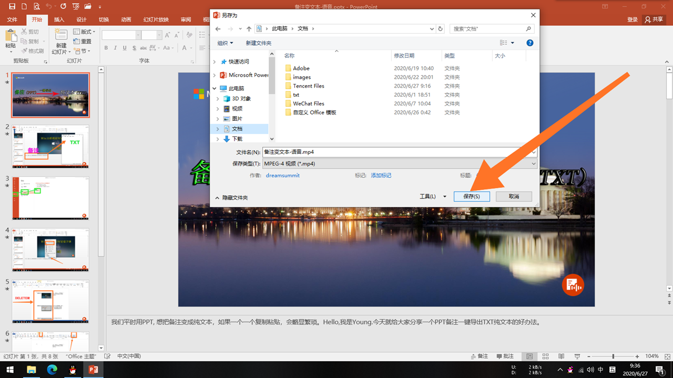Switch to the 动画 tab

click(x=126, y=19)
